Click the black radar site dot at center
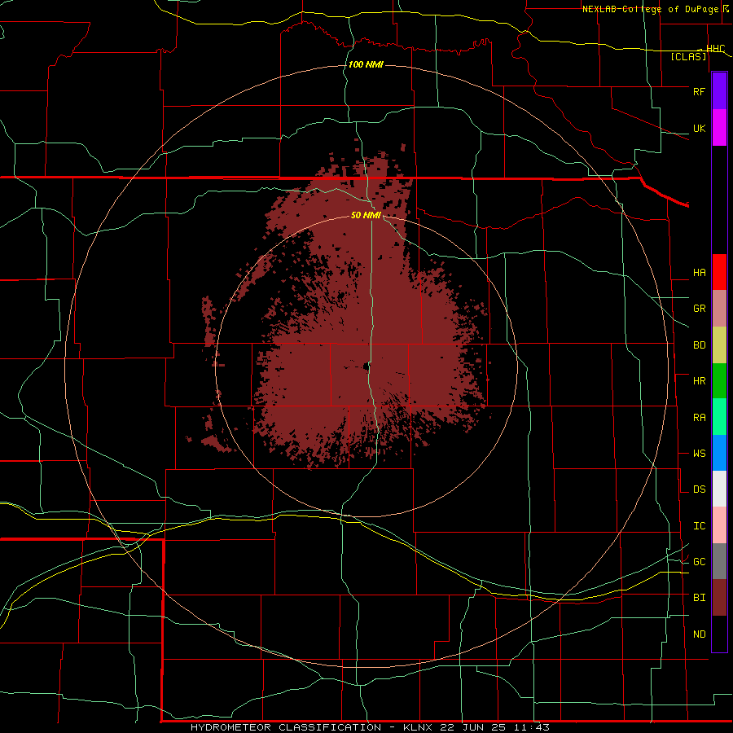Image resolution: width=733 pixels, height=733 pixels. tap(366, 367)
